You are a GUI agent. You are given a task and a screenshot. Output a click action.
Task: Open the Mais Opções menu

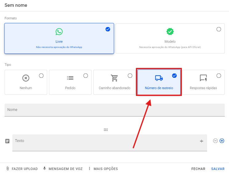pos(103,169)
